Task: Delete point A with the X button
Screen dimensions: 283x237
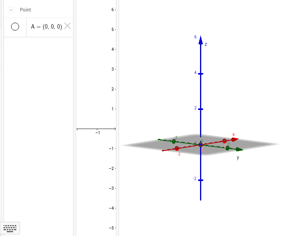Action: [67, 26]
